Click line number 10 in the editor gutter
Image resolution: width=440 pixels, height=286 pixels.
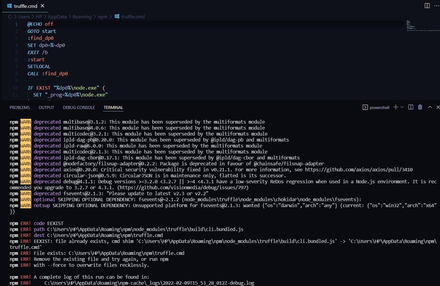[x=15, y=88]
